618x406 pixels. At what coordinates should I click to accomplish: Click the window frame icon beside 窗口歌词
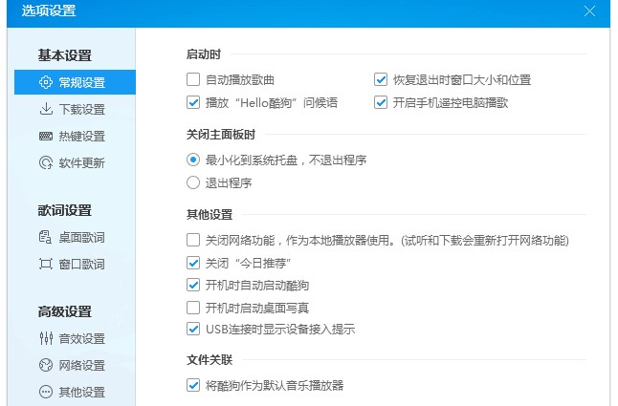coord(46,264)
